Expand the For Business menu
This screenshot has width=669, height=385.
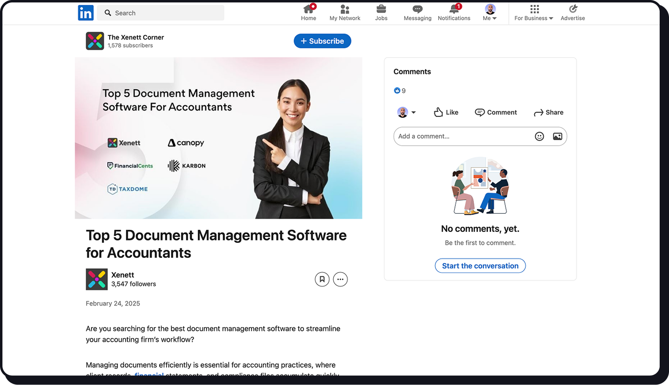[x=534, y=13]
